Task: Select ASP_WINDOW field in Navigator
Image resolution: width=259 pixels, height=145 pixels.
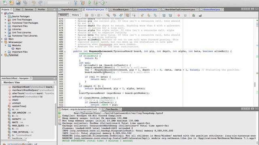Action: click(x=19, y=113)
